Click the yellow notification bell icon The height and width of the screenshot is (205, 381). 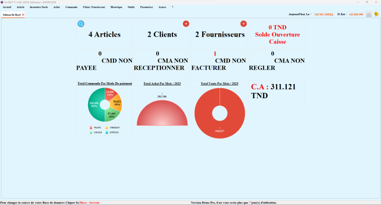376,14
